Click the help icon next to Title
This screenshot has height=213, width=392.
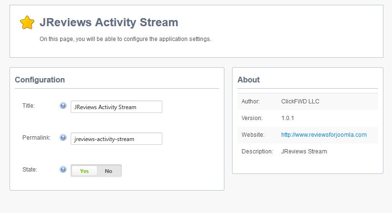point(63,105)
